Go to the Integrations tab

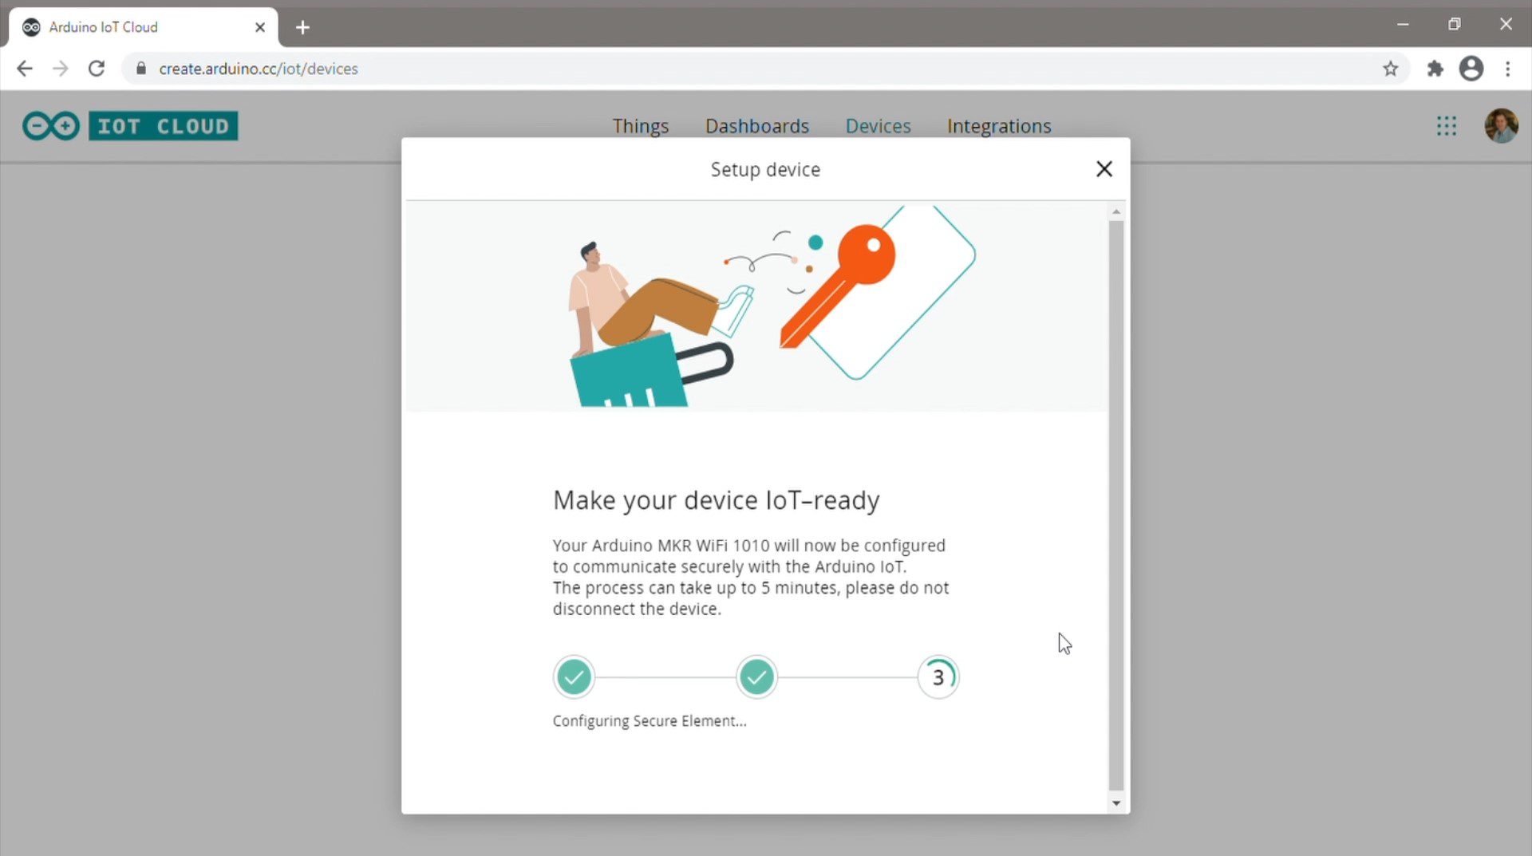click(998, 126)
